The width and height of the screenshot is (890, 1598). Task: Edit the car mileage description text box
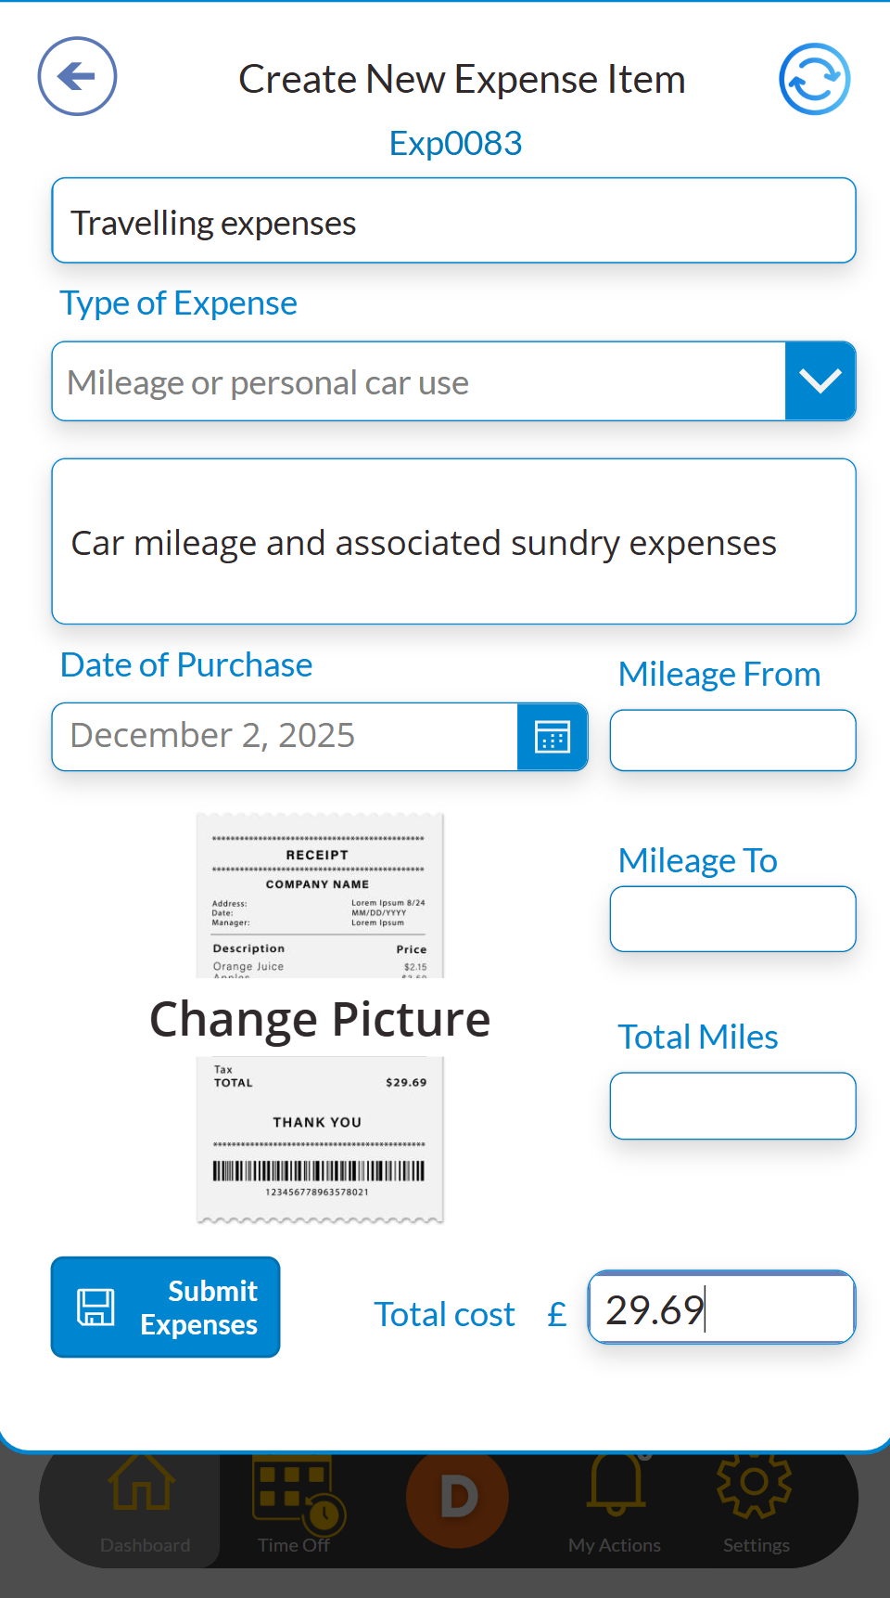tap(453, 542)
